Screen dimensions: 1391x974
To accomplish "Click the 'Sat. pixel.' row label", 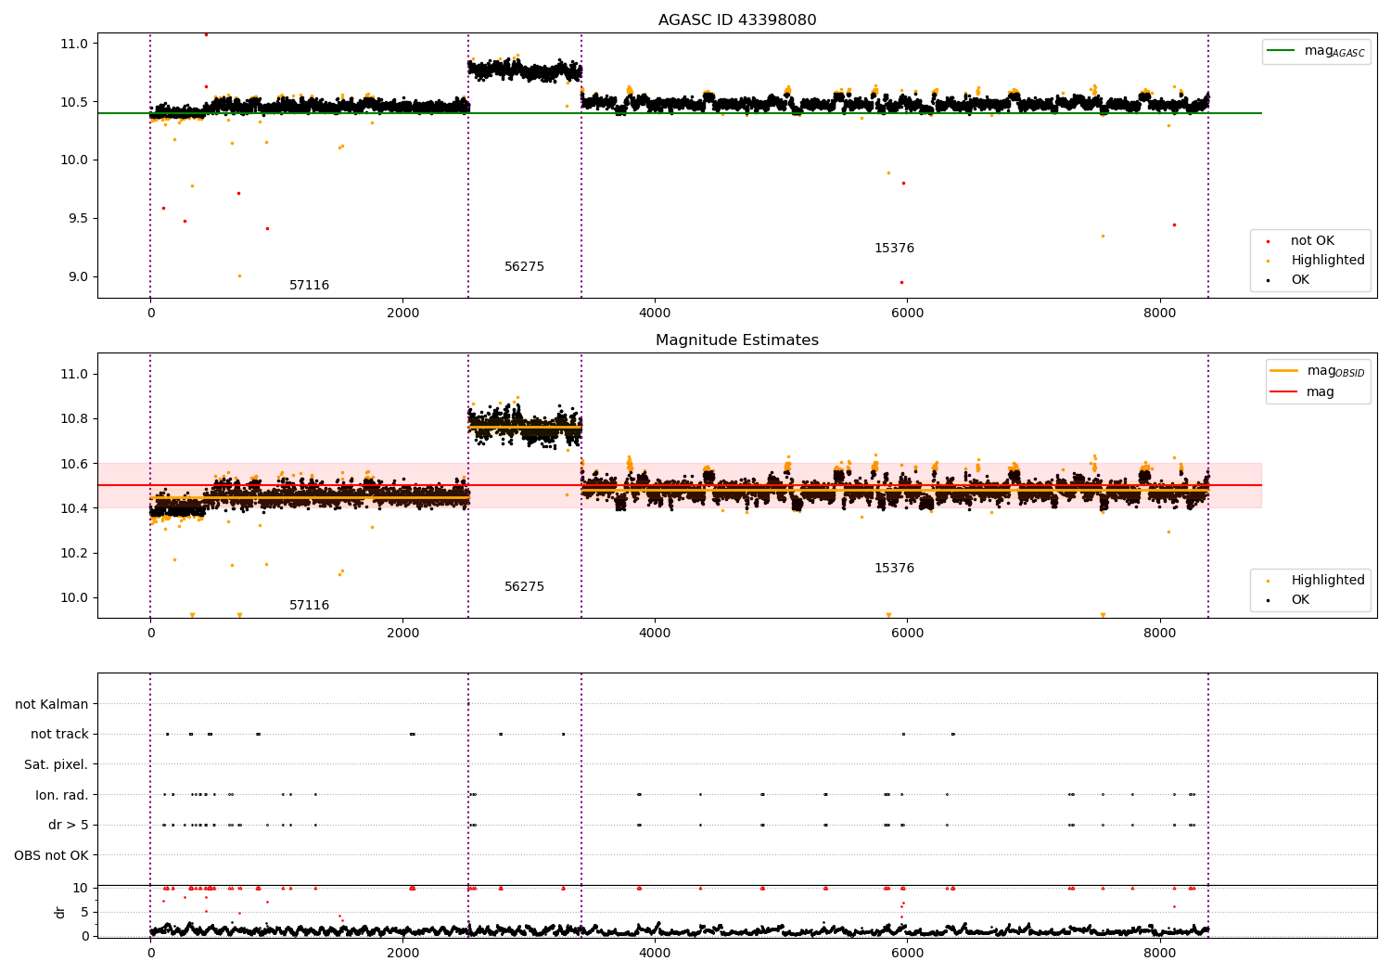I will point(56,765).
